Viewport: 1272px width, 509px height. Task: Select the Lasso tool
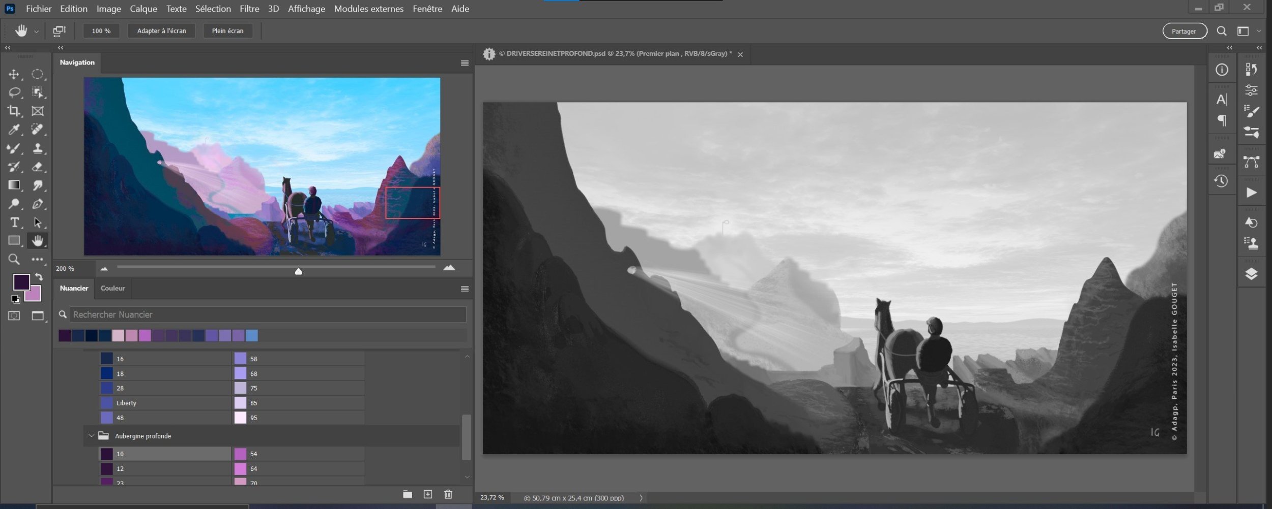[x=14, y=92]
